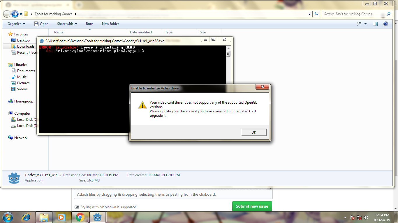Click the magnifier icon in search box

click(388, 14)
